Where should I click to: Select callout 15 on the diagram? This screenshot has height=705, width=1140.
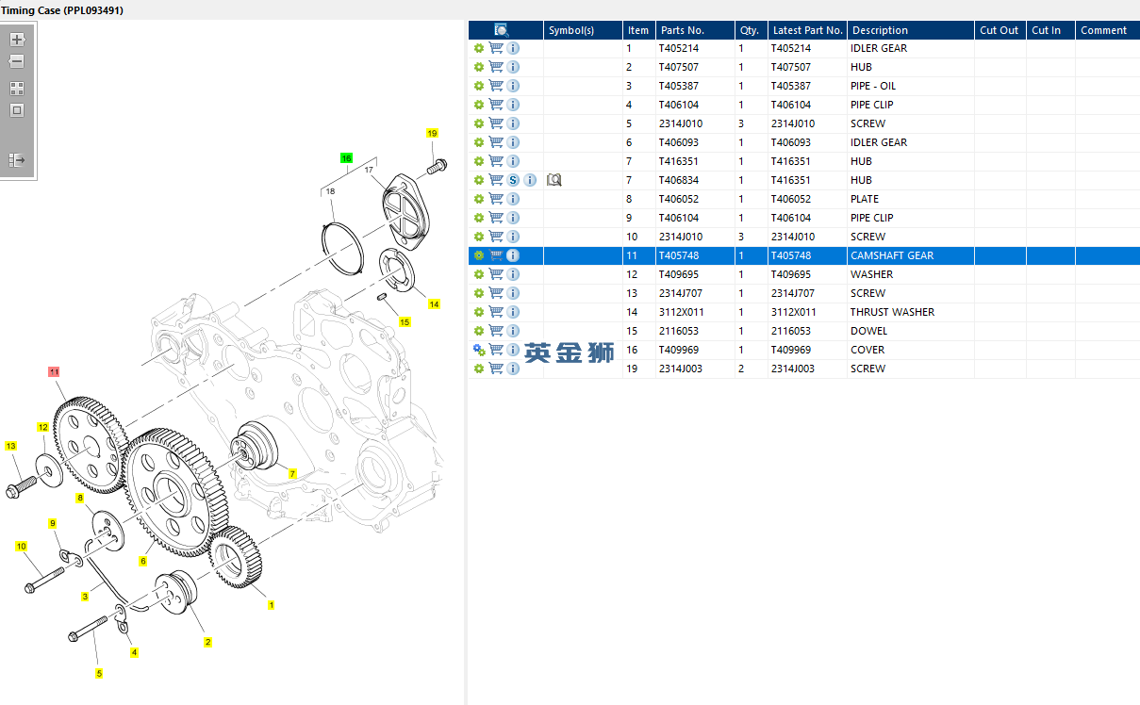tap(405, 321)
